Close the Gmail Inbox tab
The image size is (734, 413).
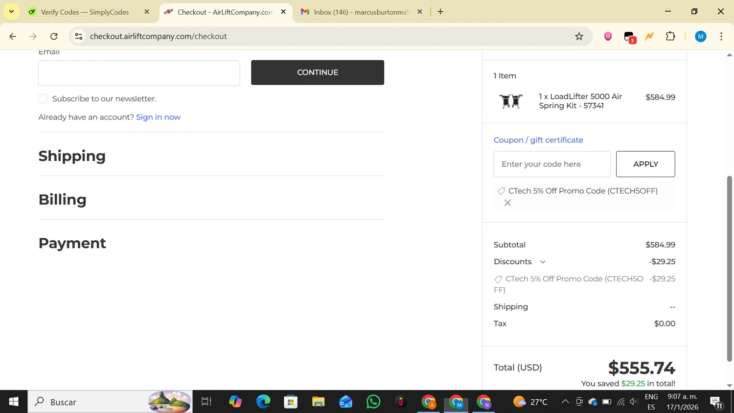tap(420, 12)
